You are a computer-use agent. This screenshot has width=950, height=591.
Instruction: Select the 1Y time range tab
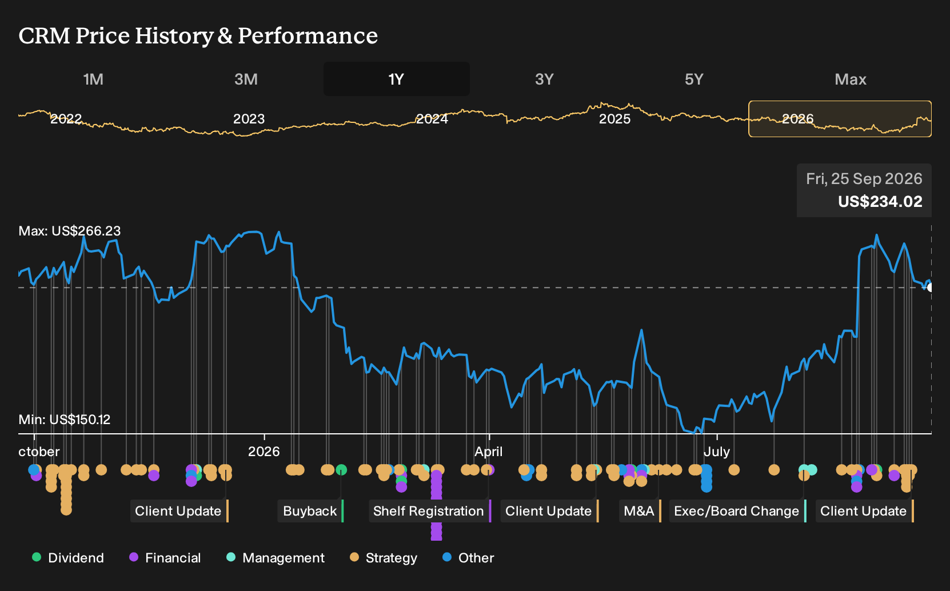coord(397,79)
